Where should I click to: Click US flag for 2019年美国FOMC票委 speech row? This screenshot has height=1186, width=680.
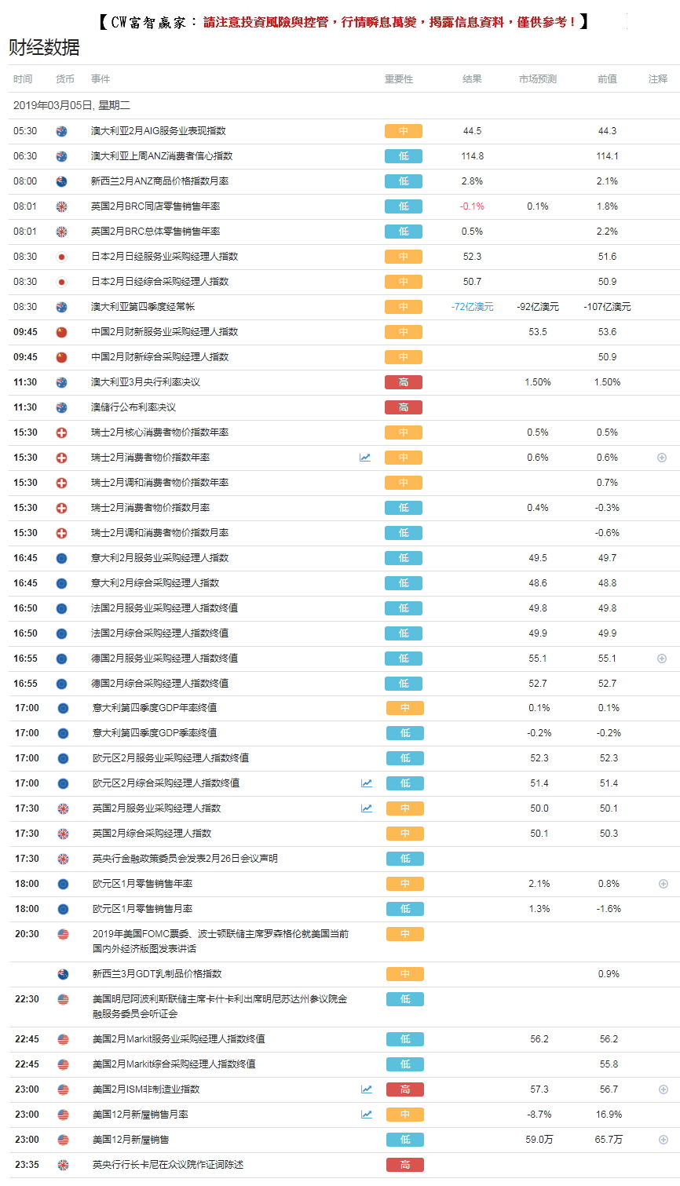pyautogui.click(x=63, y=934)
